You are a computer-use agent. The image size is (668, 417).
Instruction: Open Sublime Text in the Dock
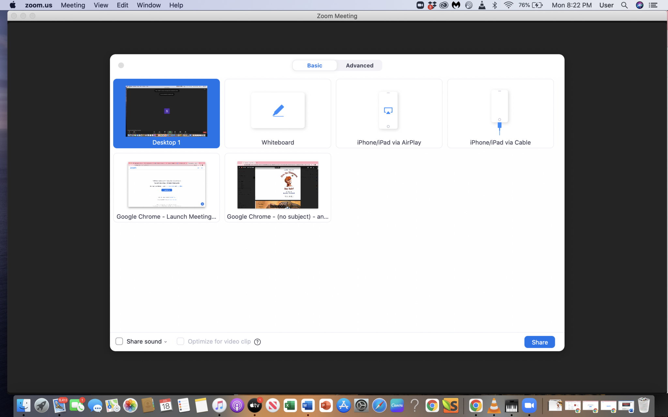click(450, 406)
